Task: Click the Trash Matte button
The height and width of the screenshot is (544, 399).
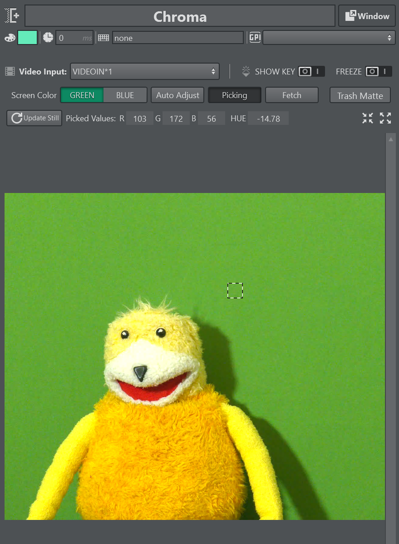Action: click(x=360, y=96)
